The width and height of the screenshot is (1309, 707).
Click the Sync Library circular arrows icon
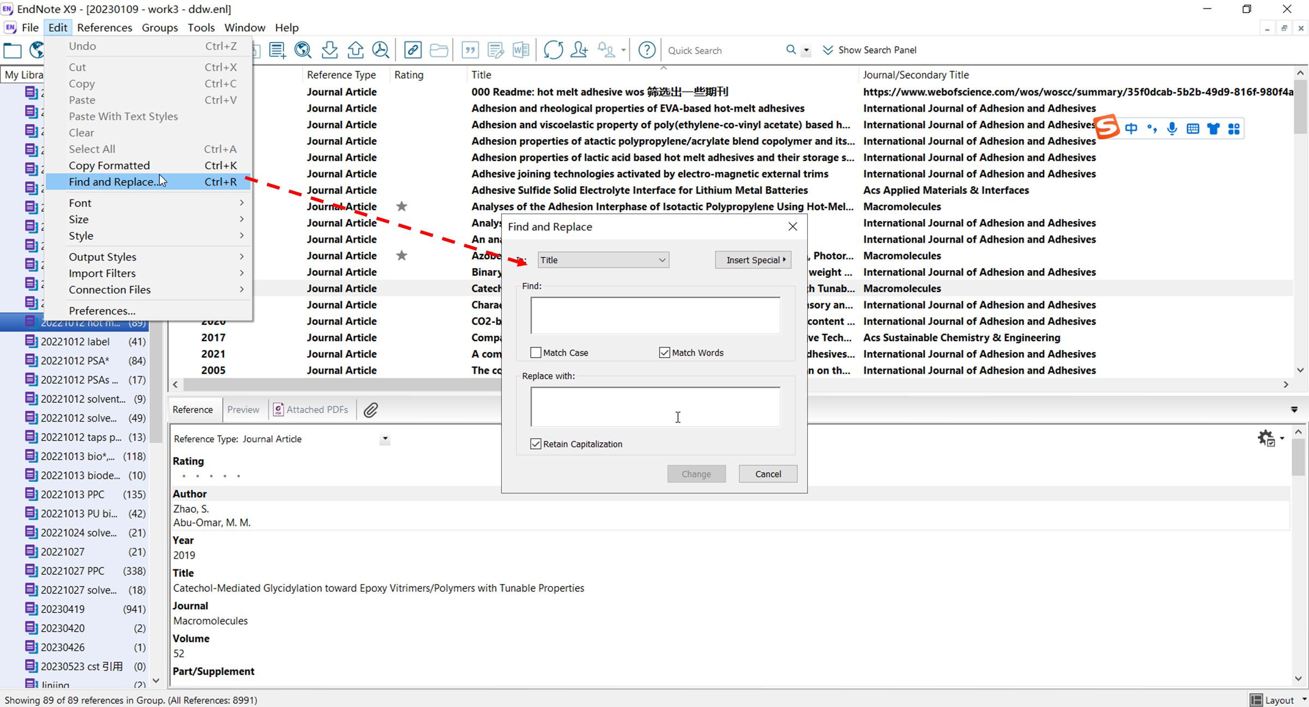553,50
